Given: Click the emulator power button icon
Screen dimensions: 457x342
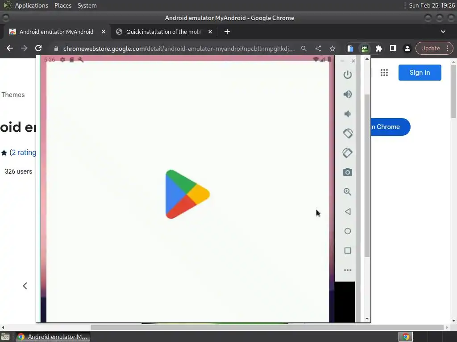Looking at the screenshot, I should click(x=347, y=75).
